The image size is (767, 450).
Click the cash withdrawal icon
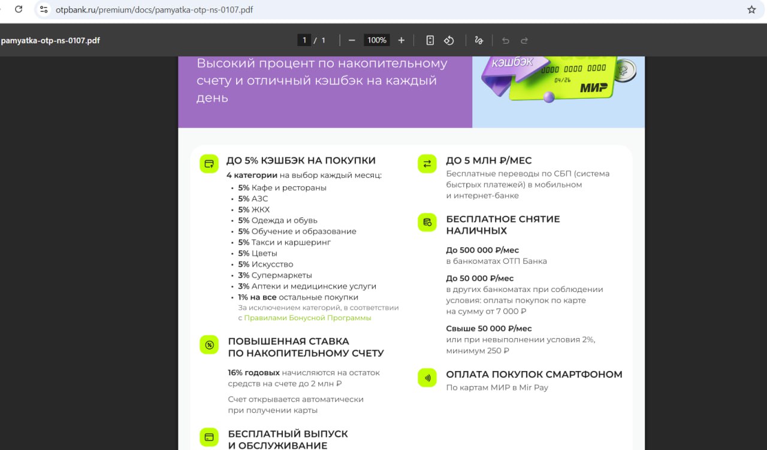click(x=427, y=223)
